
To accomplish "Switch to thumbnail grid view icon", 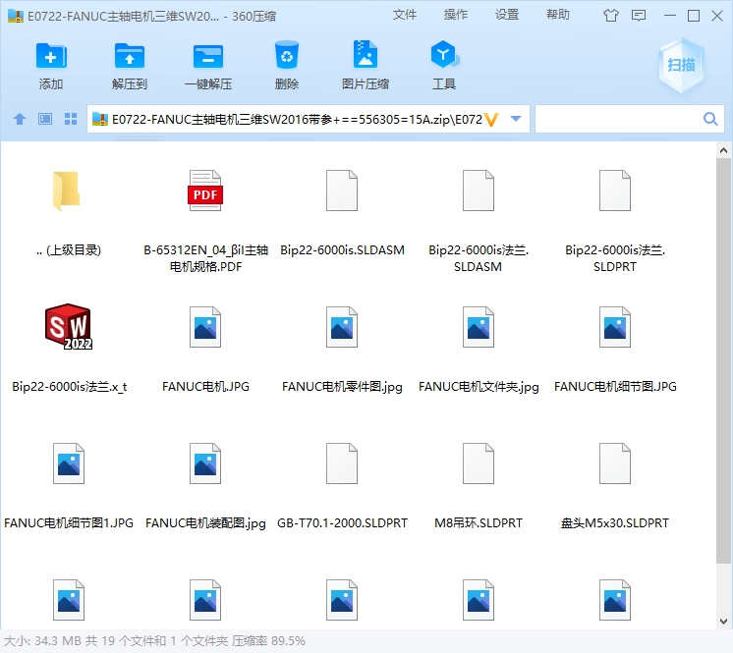I will point(71,119).
